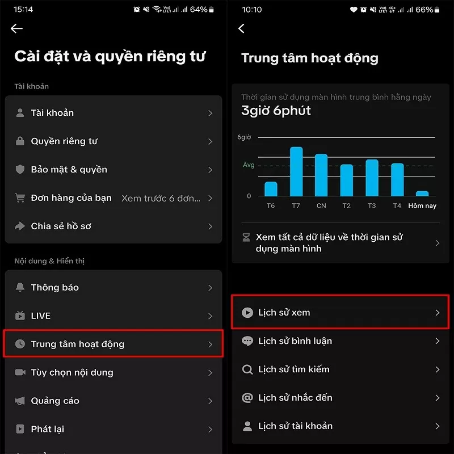
Task: Click the speech bubble icon for Lịch sử bình luận
Action: (247, 341)
